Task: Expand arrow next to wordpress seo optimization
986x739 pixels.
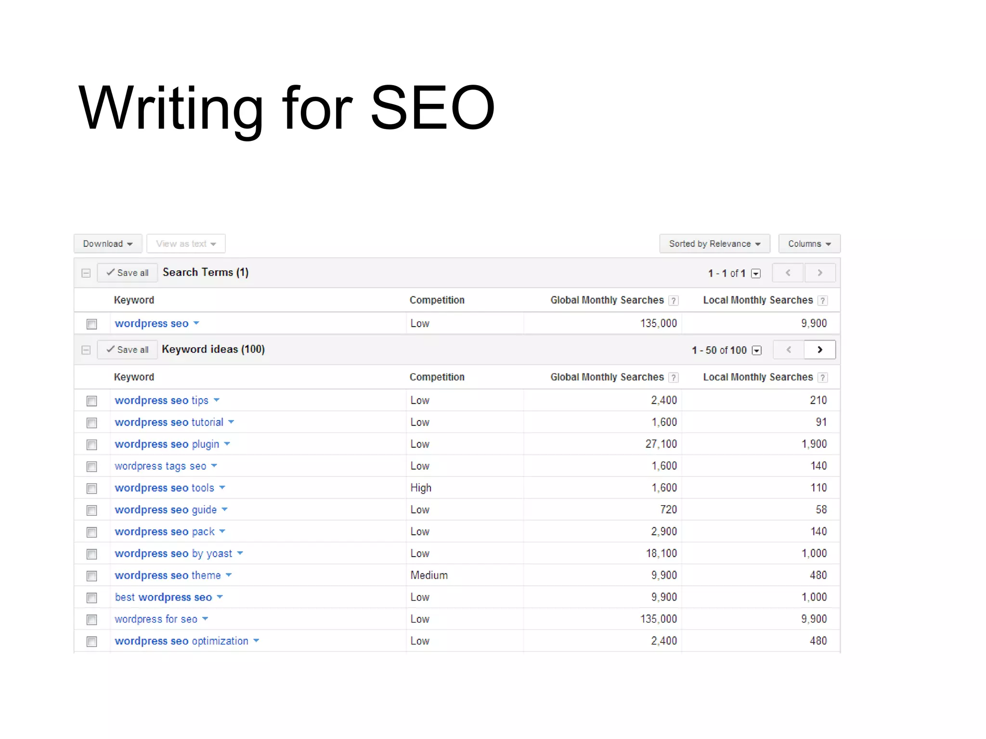Action: pyautogui.click(x=256, y=641)
